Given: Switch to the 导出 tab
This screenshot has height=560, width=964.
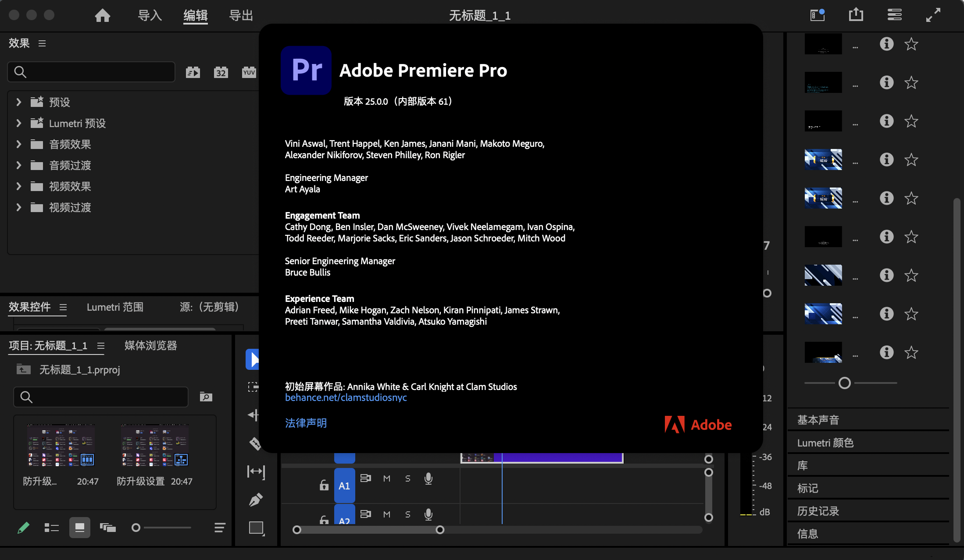Looking at the screenshot, I should click(241, 16).
